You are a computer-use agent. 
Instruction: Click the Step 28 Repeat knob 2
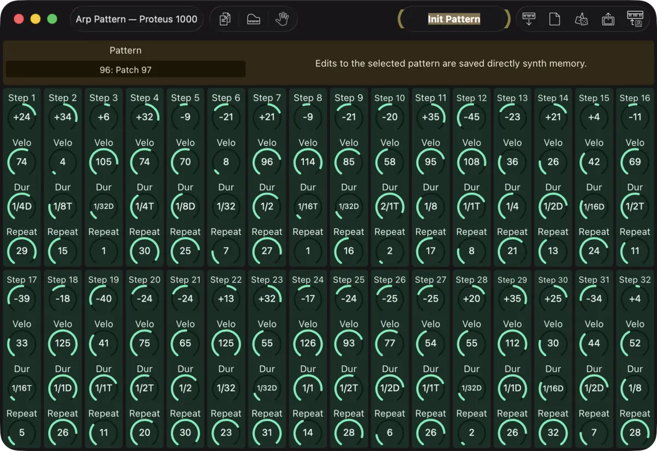tap(471, 432)
